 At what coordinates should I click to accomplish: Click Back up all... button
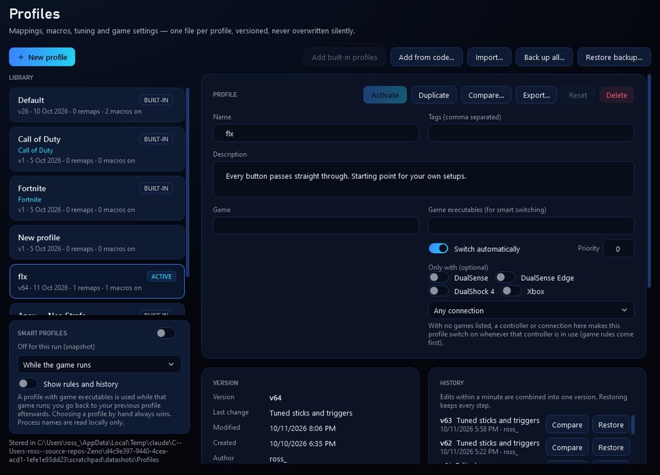click(x=544, y=57)
